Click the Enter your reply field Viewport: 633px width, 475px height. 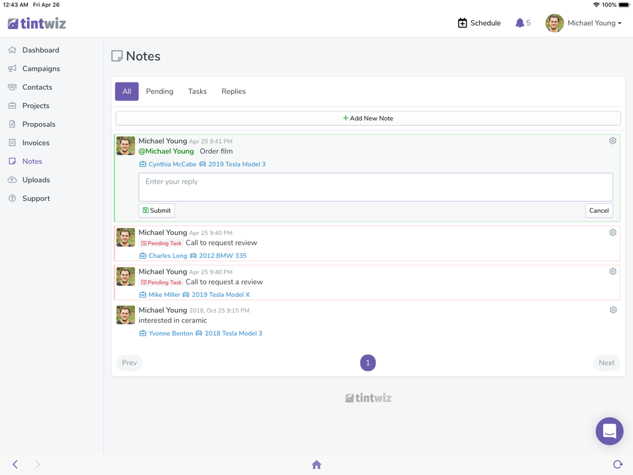coord(375,187)
